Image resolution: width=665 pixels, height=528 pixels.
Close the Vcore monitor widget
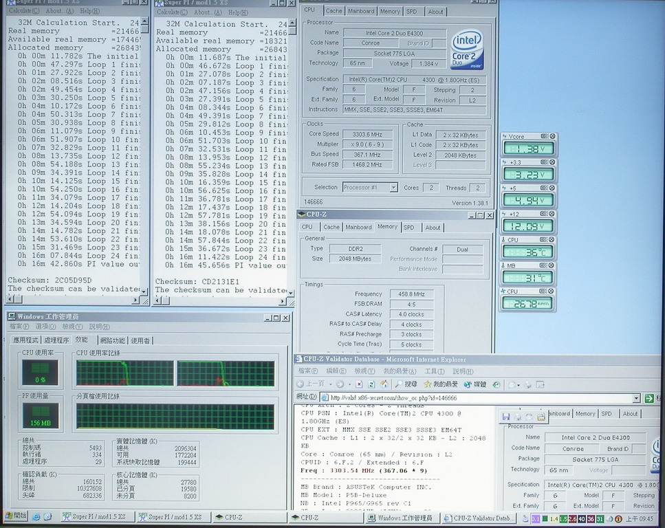552,136
